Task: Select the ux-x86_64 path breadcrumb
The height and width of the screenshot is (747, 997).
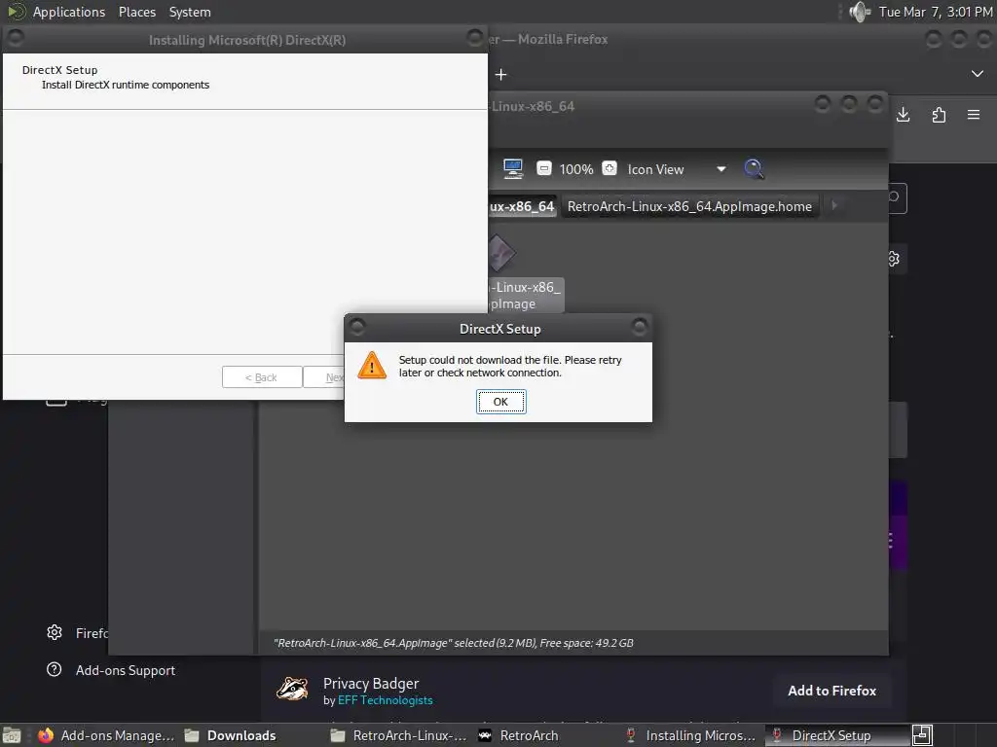Action: pos(523,206)
